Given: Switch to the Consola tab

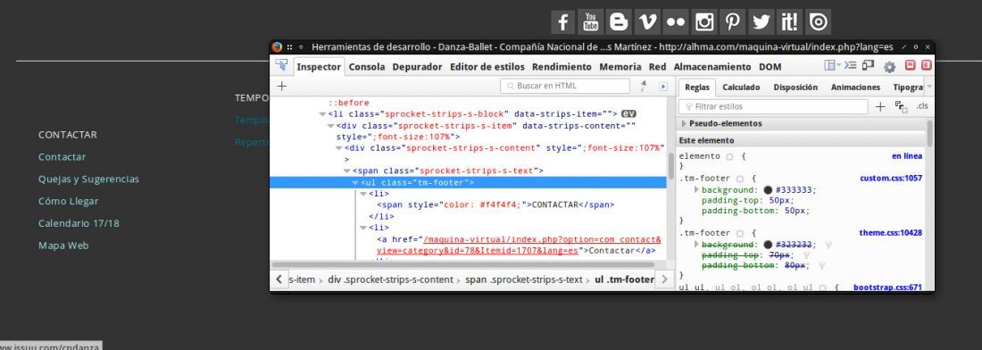Looking at the screenshot, I should tap(367, 66).
